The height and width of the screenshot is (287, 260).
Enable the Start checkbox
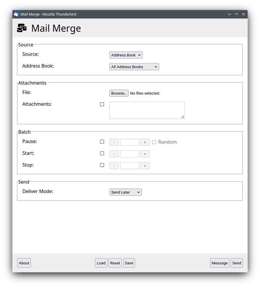click(102, 154)
